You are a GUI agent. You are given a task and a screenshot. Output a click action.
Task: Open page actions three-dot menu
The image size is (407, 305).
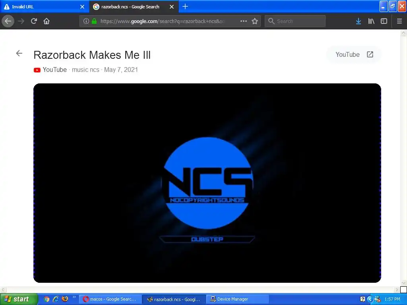[244, 21]
